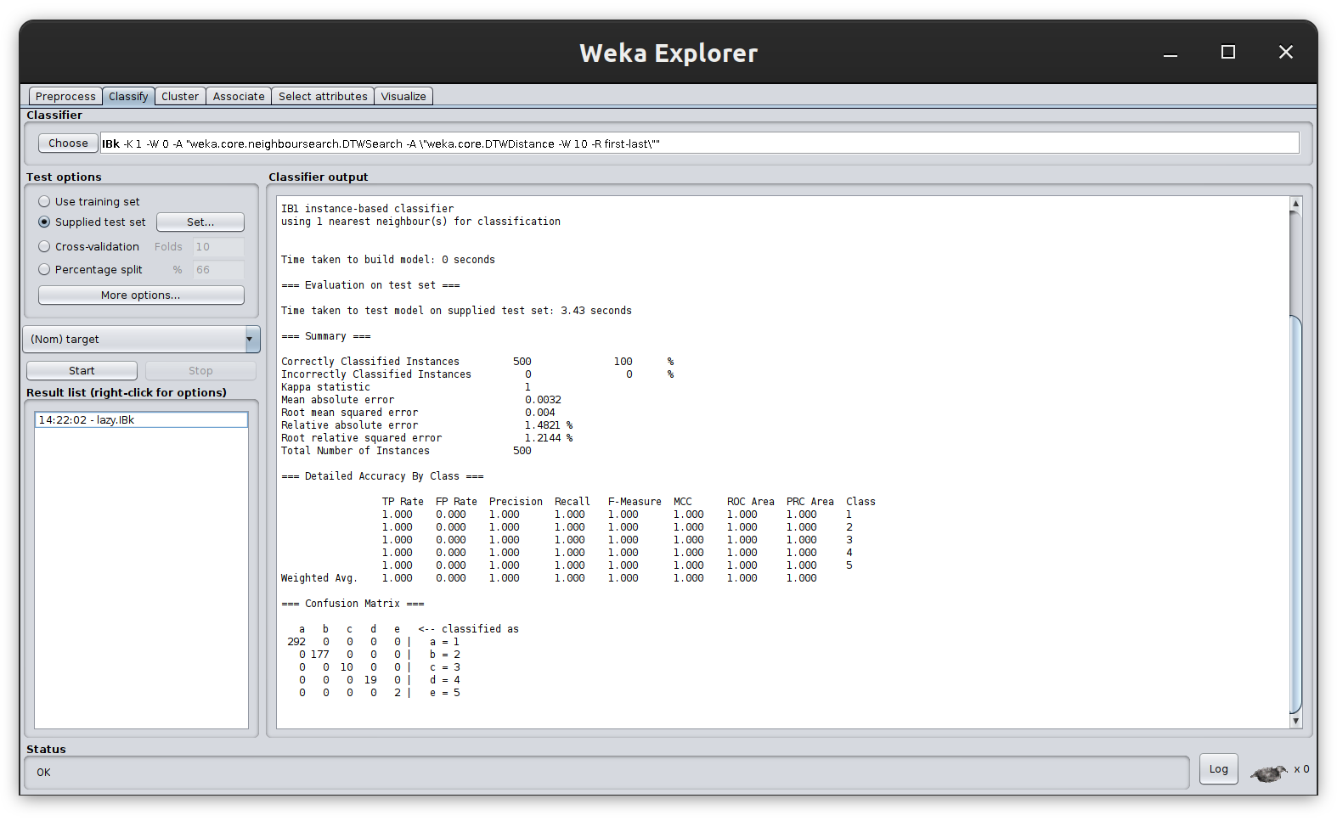Click the Folds value field
1337x821 pixels.
pyautogui.click(x=218, y=246)
